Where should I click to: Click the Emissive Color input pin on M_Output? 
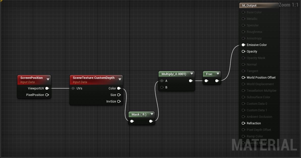point(243,45)
